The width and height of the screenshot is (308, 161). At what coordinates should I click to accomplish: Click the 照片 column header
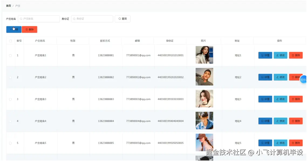203,41
